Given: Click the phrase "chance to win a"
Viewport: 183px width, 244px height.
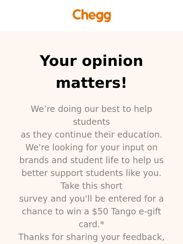Looking at the screenshot, I should [56, 212].
